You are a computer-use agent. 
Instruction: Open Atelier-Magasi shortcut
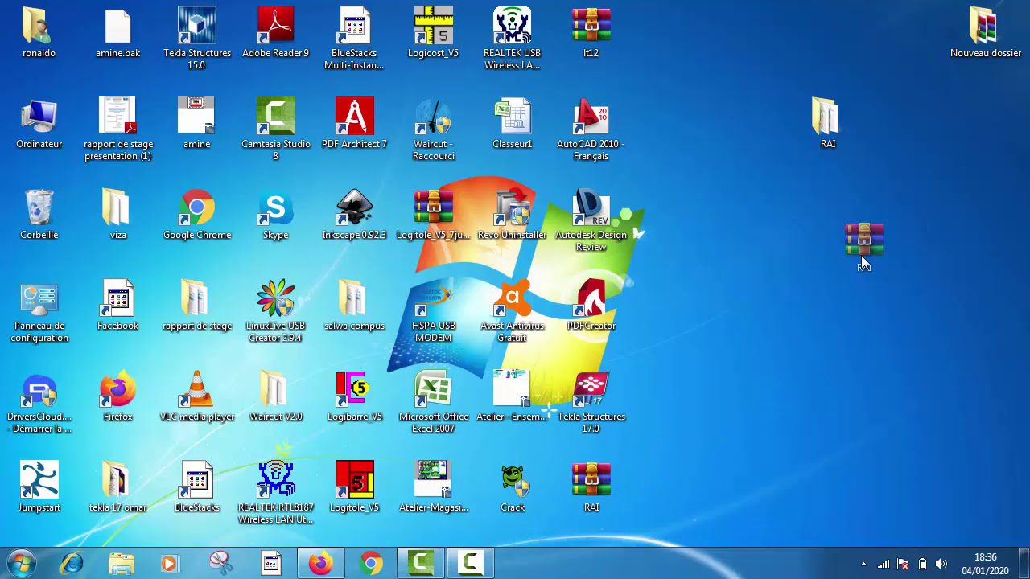(433, 481)
